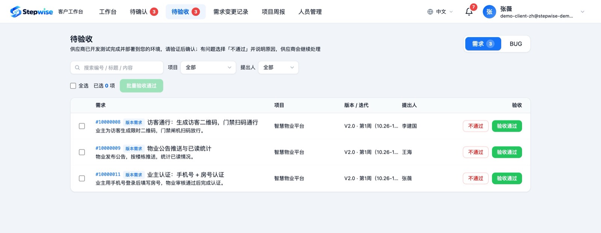This screenshot has height=233, width=601.
Task: Click the title 访客通行：生成访客二维码，门禁扫码通行
Action: (203, 122)
